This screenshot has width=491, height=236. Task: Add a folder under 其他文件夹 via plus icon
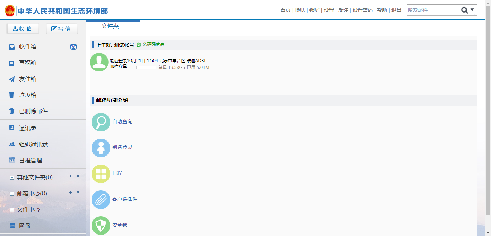pos(71,176)
